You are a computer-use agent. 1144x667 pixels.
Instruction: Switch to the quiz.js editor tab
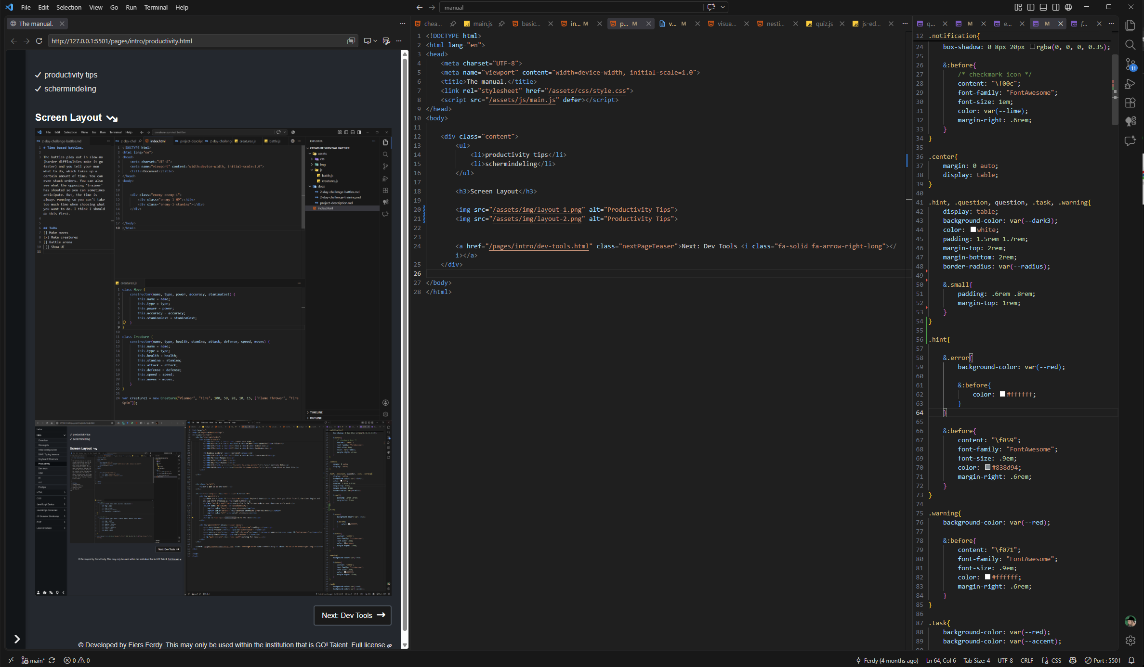[x=824, y=24]
